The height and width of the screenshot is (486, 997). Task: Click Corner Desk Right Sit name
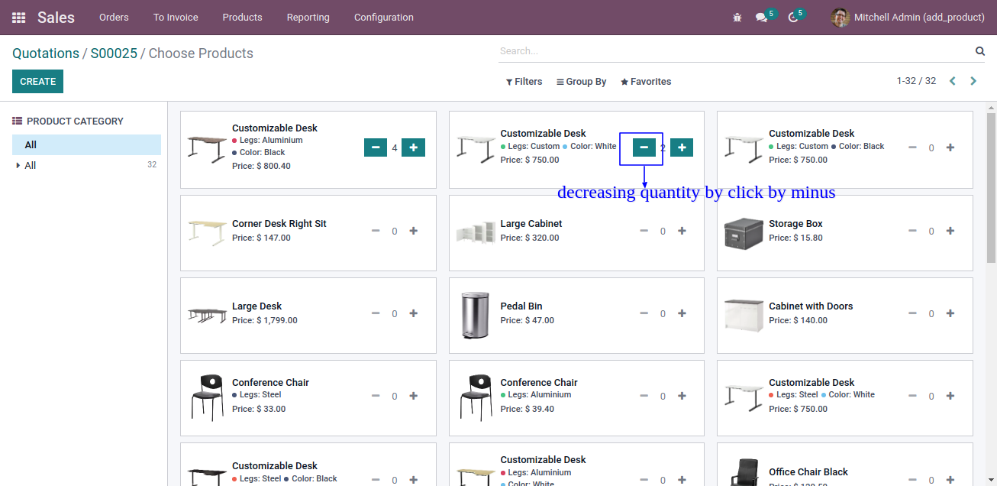click(x=279, y=224)
